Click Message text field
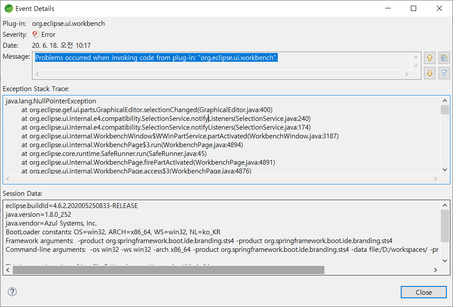Image resolution: width=453 pixels, height=307 pixels. (x=226, y=66)
